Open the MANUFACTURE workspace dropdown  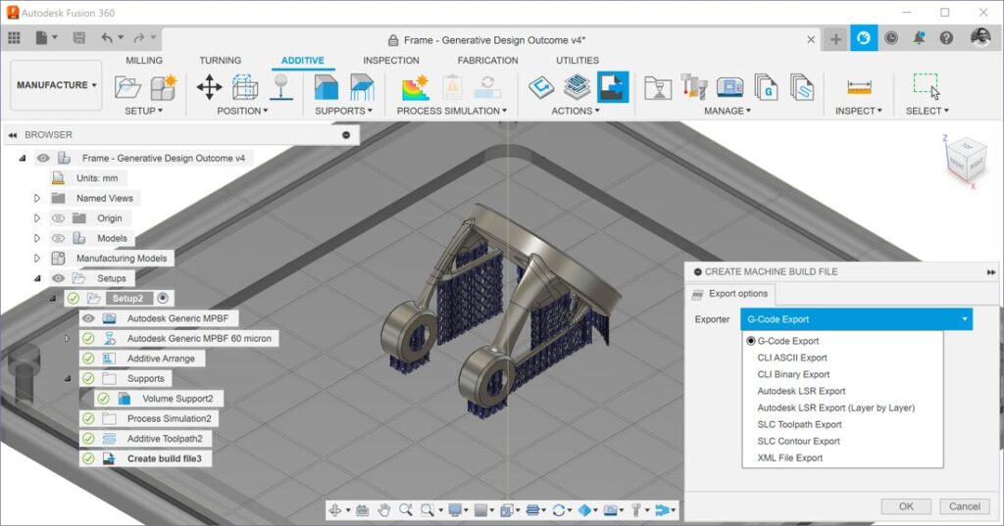(x=56, y=85)
